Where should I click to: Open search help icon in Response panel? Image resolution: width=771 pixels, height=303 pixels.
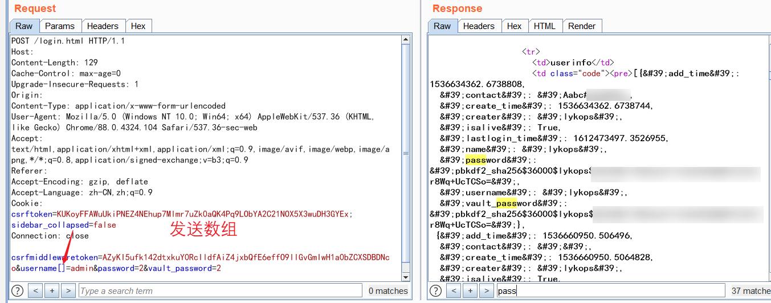pyautogui.click(x=435, y=291)
